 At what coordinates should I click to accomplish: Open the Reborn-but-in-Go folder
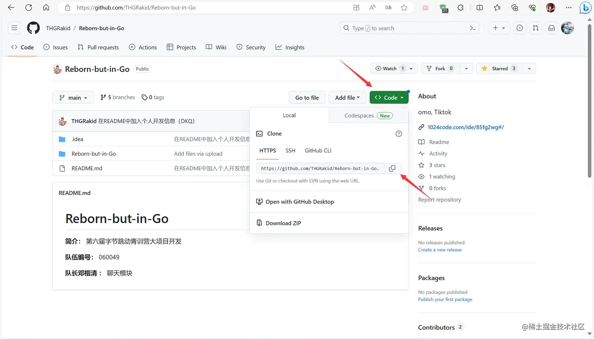point(93,154)
